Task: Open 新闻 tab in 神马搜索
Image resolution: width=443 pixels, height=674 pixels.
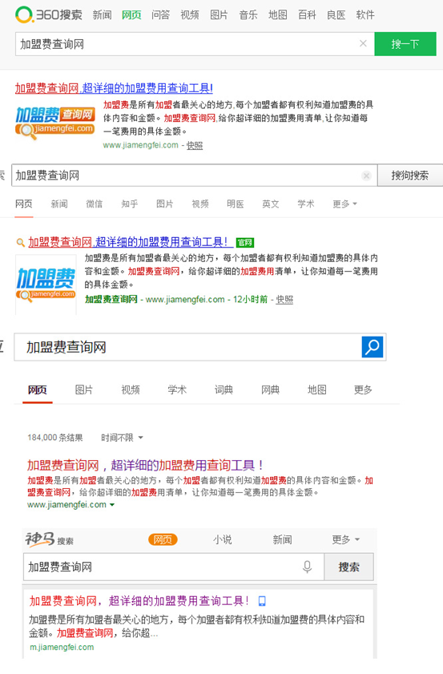Action: click(282, 539)
